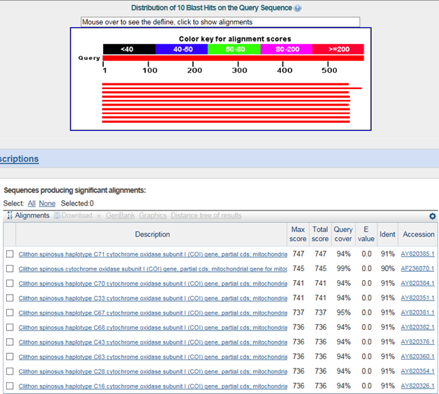Open table settings gear icon
This screenshot has width=439, height=394.
433,216
